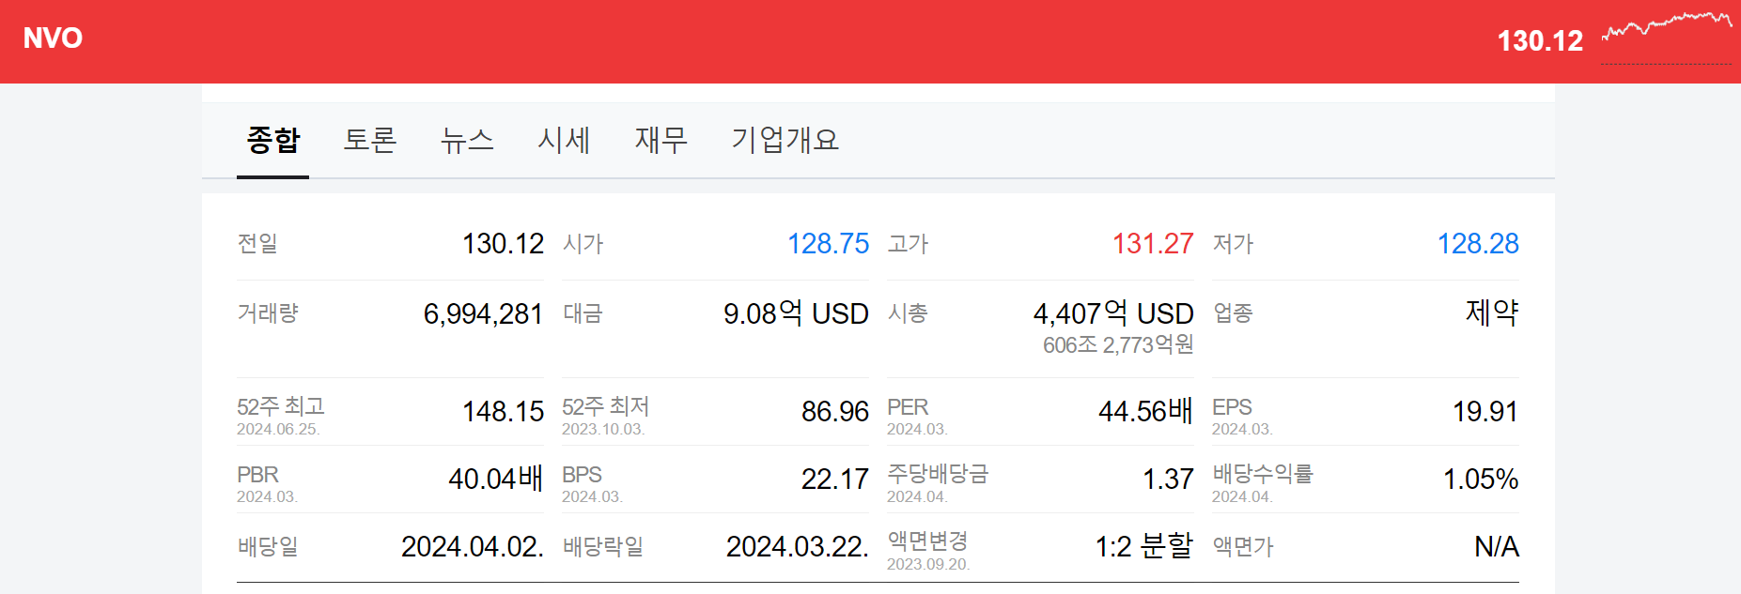
Task: Click the 52주 최저 value 86.96
Action: pyautogui.click(x=835, y=411)
